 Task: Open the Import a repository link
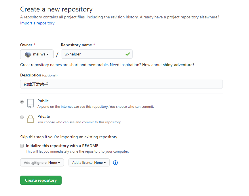tap(38, 23)
